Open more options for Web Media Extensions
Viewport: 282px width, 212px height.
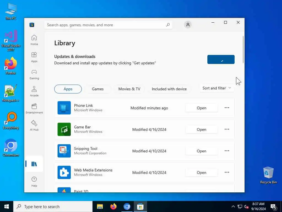[227, 172]
